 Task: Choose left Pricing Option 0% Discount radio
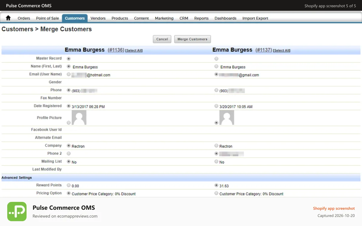(x=69, y=193)
